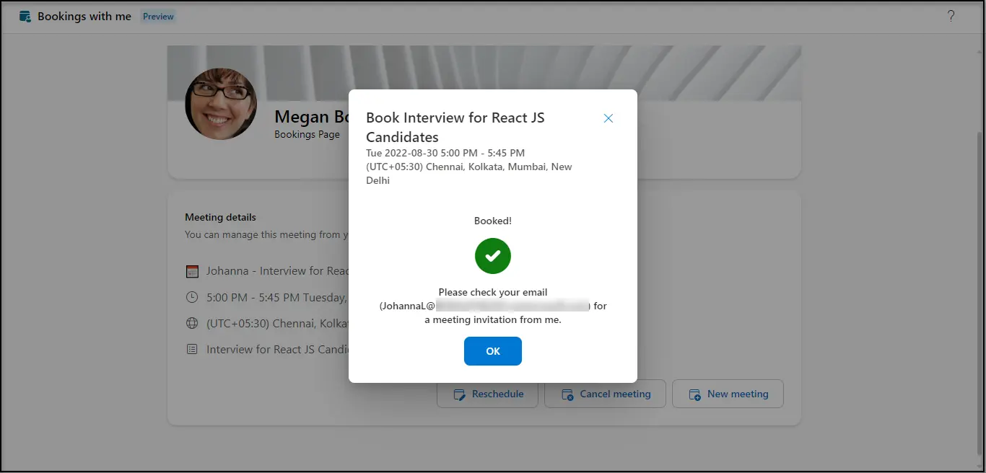The width and height of the screenshot is (986, 473).
Task: Select the Reschedule button
Action: (487, 394)
